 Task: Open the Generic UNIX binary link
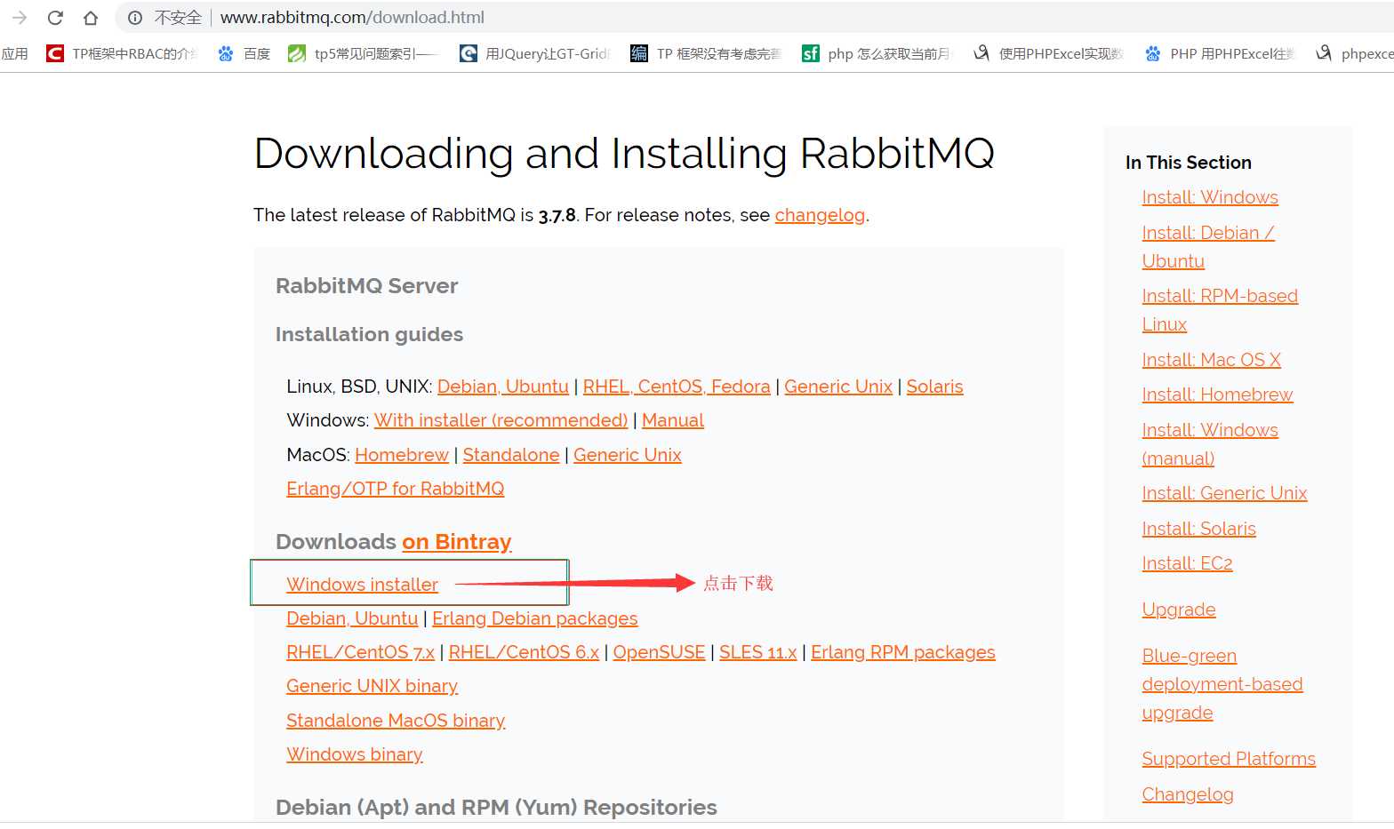point(372,686)
